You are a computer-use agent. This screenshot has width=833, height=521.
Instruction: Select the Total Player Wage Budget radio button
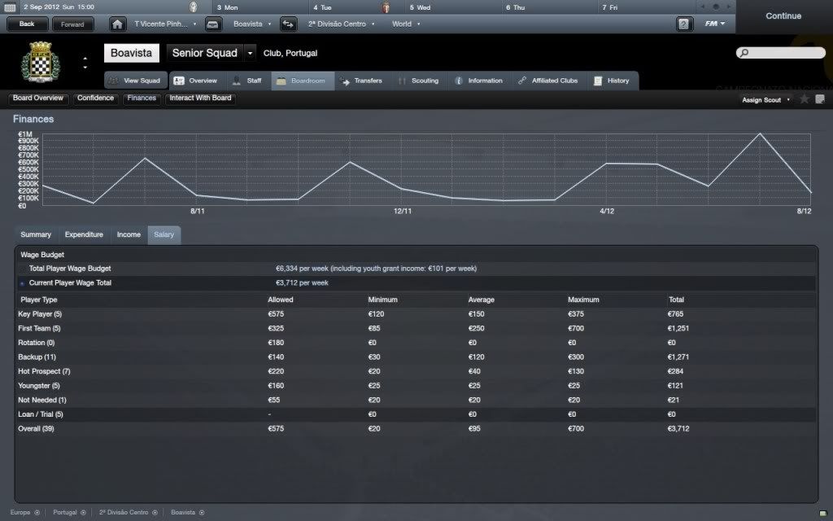22,269
